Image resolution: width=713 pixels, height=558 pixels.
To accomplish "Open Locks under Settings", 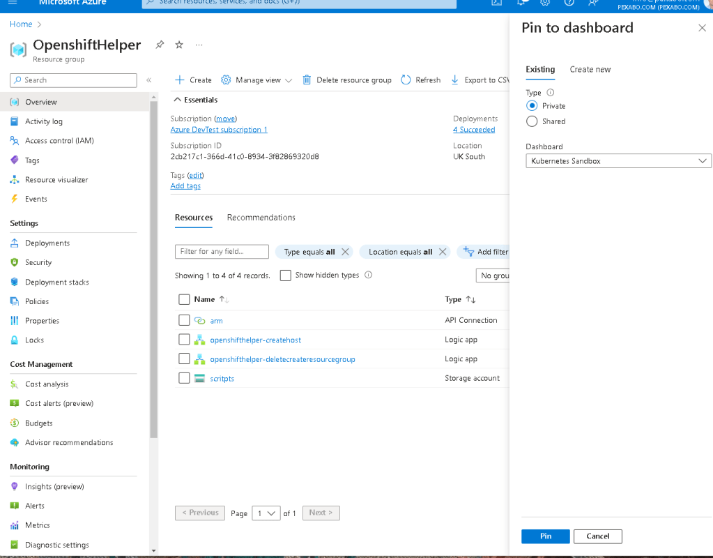I will (34, 340).
